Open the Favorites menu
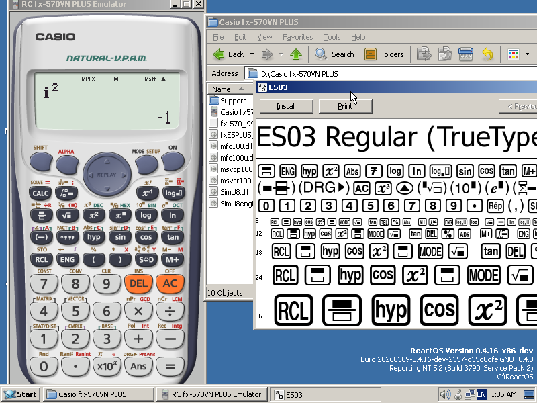The height and width of the screenshot is (403, 537). (x=297, y=37)
